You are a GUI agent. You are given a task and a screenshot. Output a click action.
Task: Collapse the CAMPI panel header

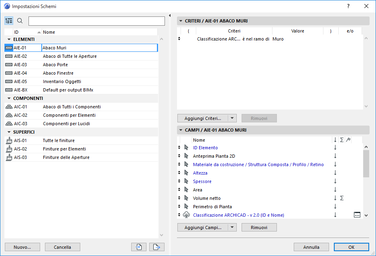click(181, 130)
